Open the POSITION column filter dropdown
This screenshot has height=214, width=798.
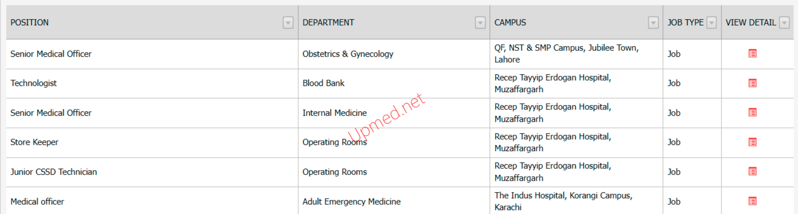(x=288, y=22)
